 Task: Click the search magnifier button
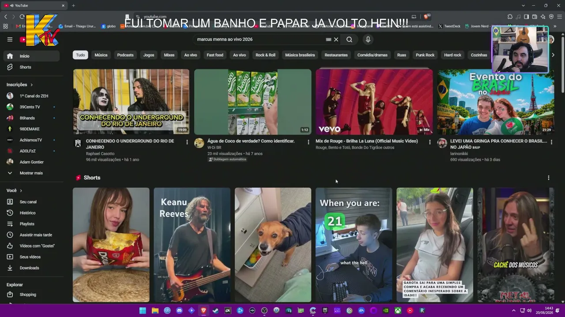click(349, 39)
